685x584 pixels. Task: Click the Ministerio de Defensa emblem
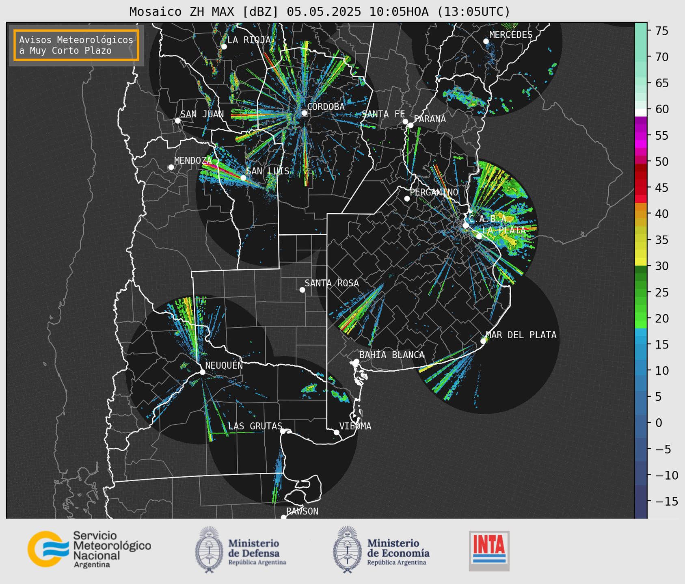click(x=209, y=549)
